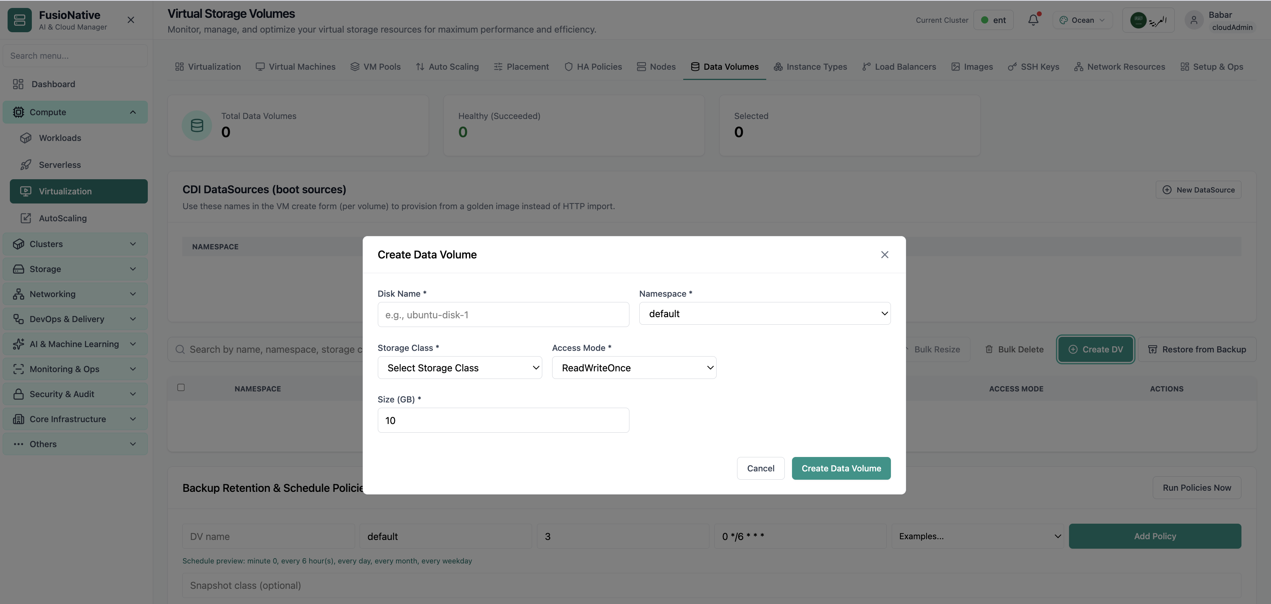Select Virtualization in the sidebar
1271x604 pixels.
pos(79,191)
